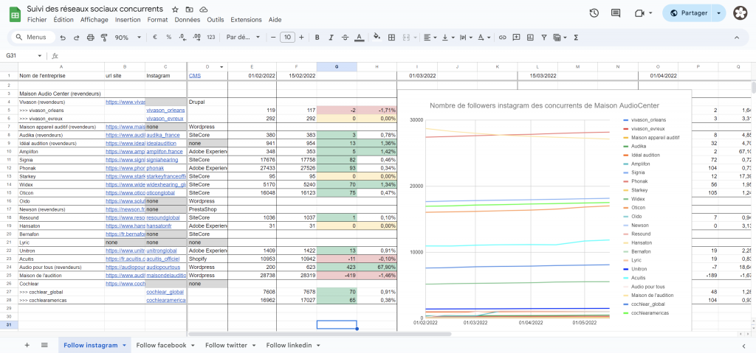Viewport: 756px width, 353px height.
Task: Activate the paint format roller
Action: click(x=104, y=37)
